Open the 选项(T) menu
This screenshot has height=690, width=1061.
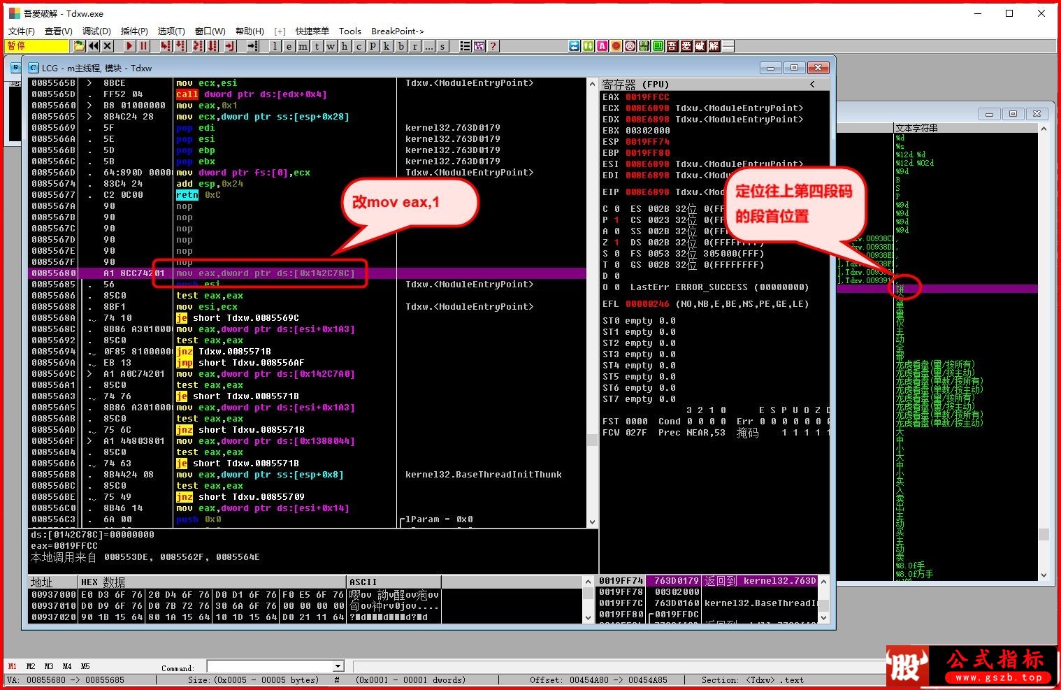(x=171, y=31)
